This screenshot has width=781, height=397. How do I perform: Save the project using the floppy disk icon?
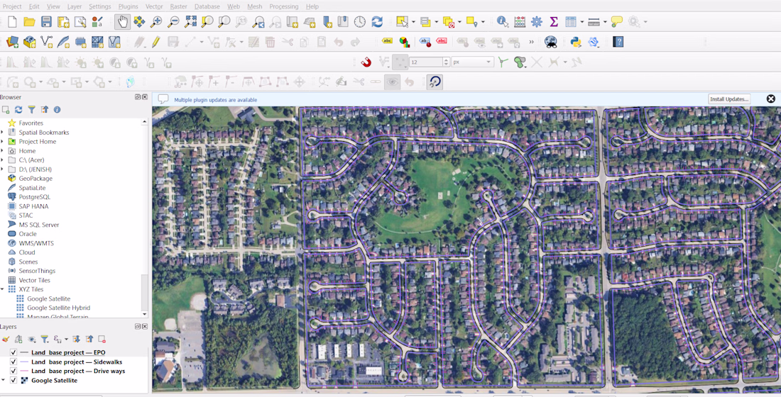point(46,22)
